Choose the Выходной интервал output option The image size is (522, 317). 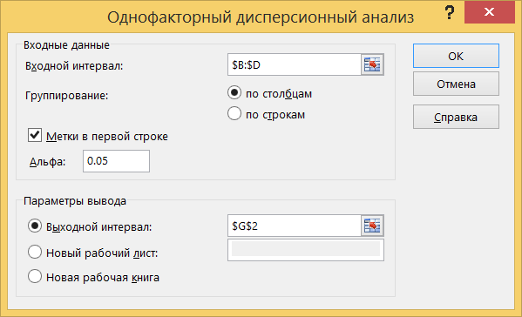(x=35, y=226)
